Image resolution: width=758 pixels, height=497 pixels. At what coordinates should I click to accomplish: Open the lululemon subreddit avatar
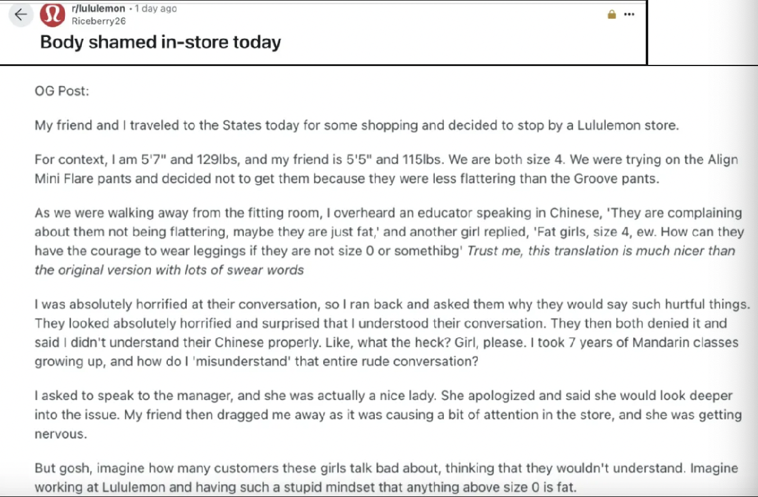click(x=52, y=15)
